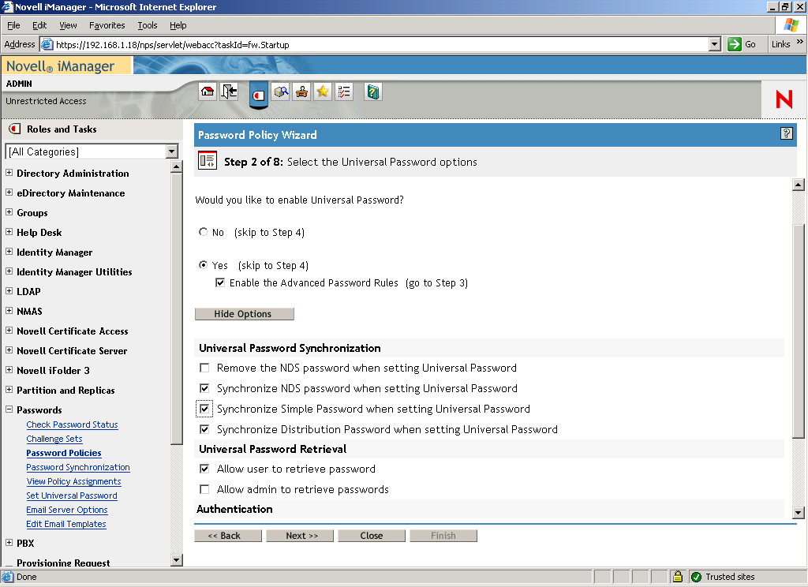Open the Configure icon in the toolbar
Viewport: 808px width, 587px height.
(301, 92)
